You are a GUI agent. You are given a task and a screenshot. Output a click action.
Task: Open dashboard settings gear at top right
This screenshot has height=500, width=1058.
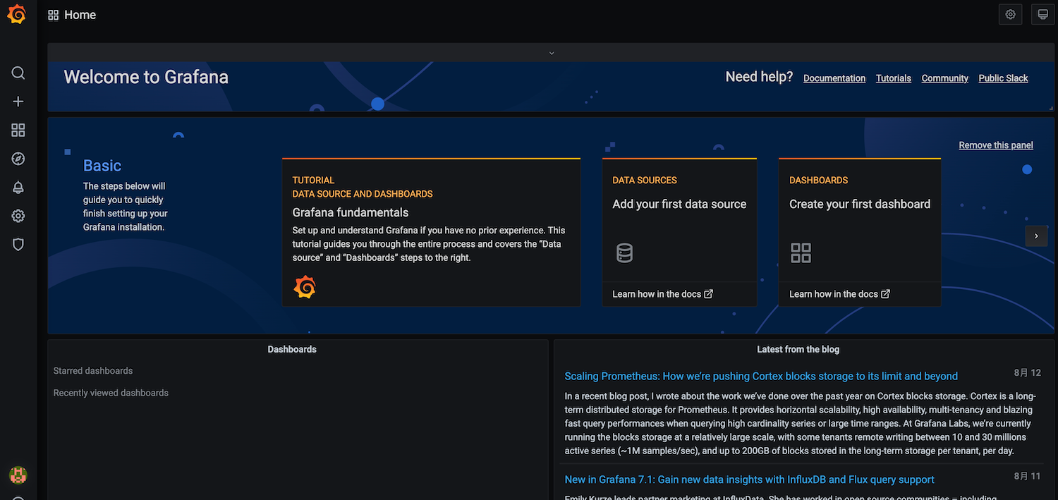[1010, 15]
